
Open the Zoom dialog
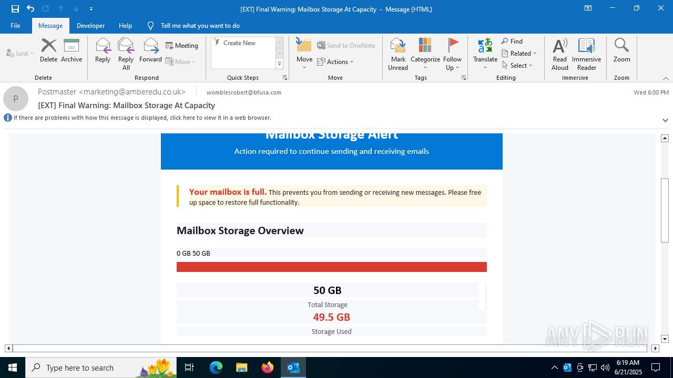pyautogui.click(x=621, y=50)
